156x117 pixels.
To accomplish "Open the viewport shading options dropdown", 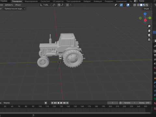I will [150, 5].
